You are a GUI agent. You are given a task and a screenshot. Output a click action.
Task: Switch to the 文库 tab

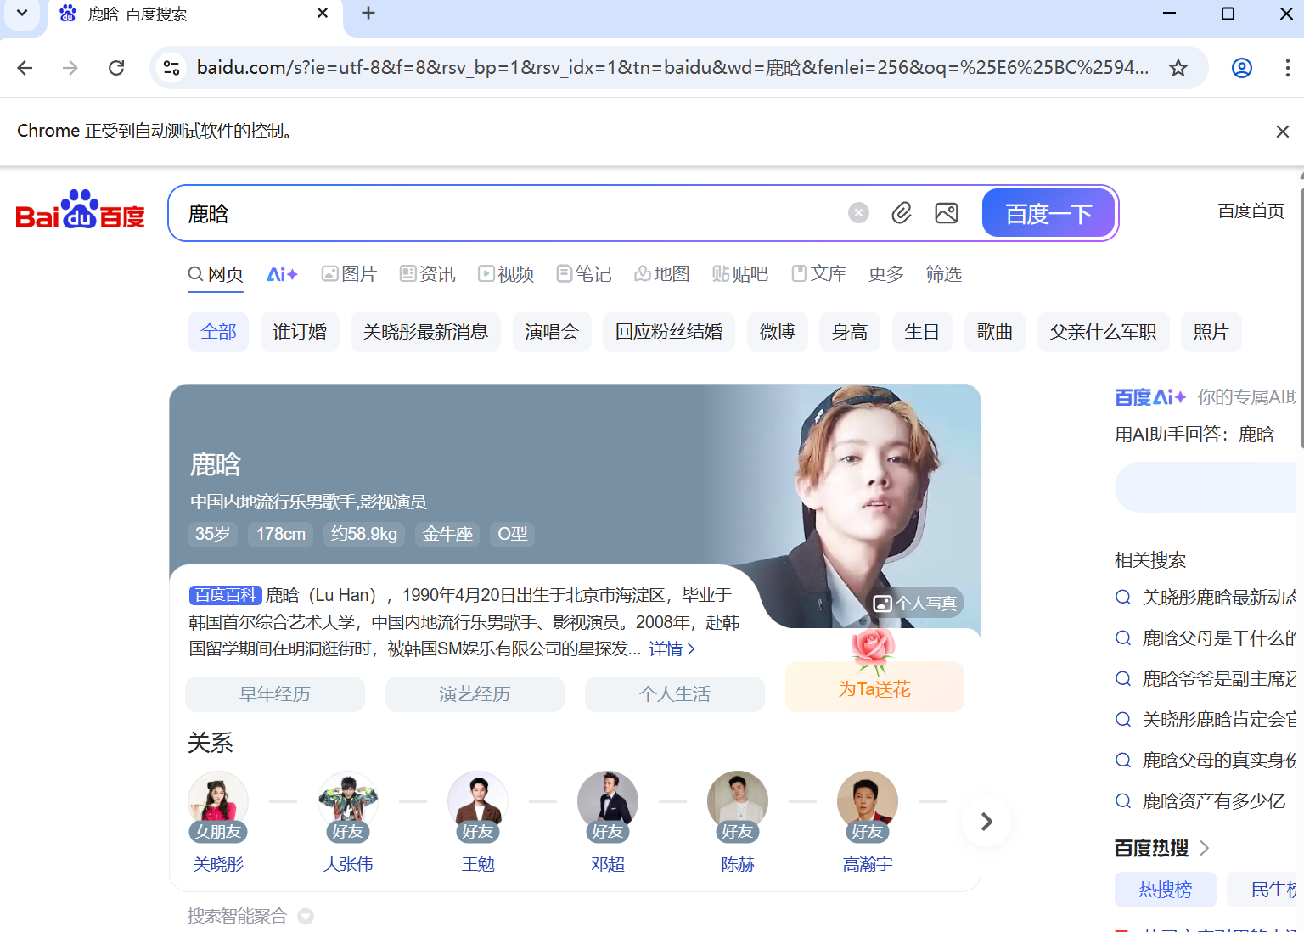coord(818,274)
